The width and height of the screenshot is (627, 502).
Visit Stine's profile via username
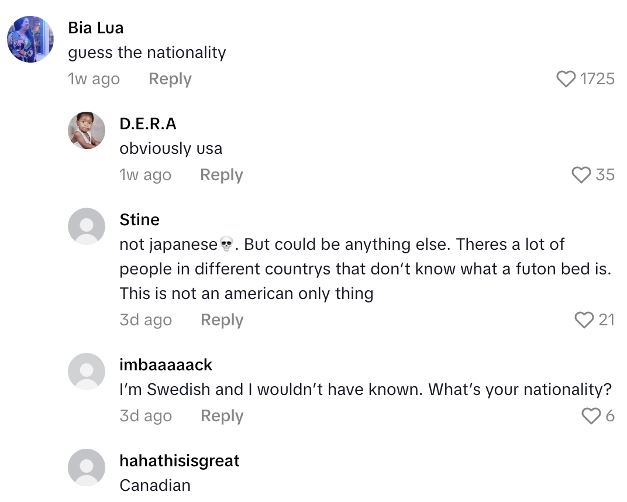click(x=139, y=220)
